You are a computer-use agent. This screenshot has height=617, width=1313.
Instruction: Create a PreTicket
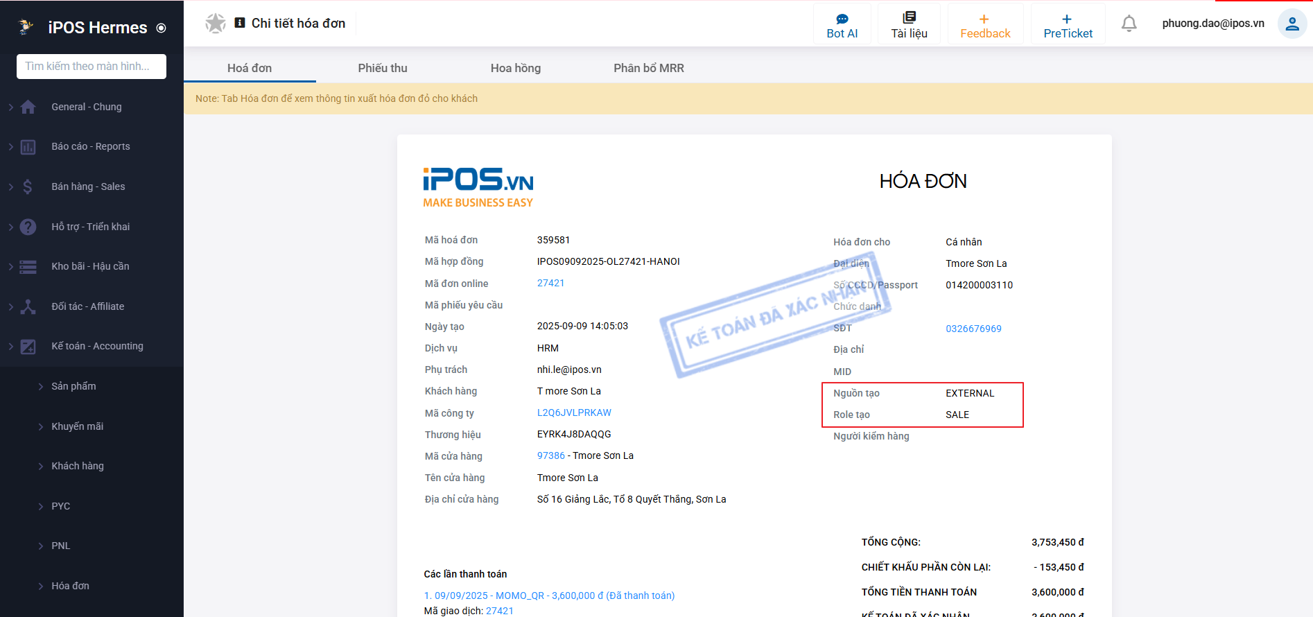point(1068,24)
